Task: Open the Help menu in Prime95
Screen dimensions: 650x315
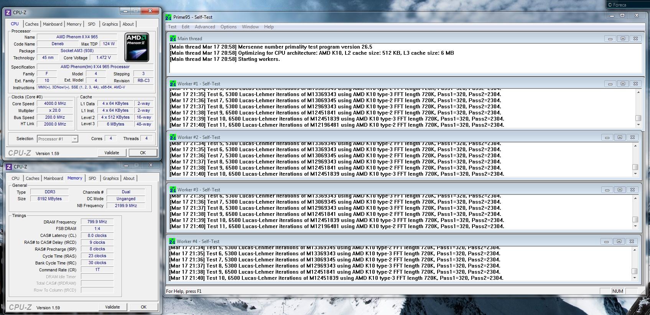Action: click(269, 27)
